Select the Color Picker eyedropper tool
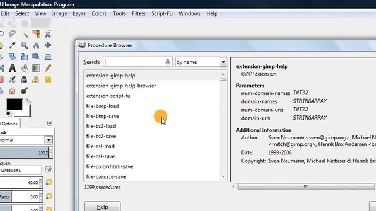 pos(12,45)
